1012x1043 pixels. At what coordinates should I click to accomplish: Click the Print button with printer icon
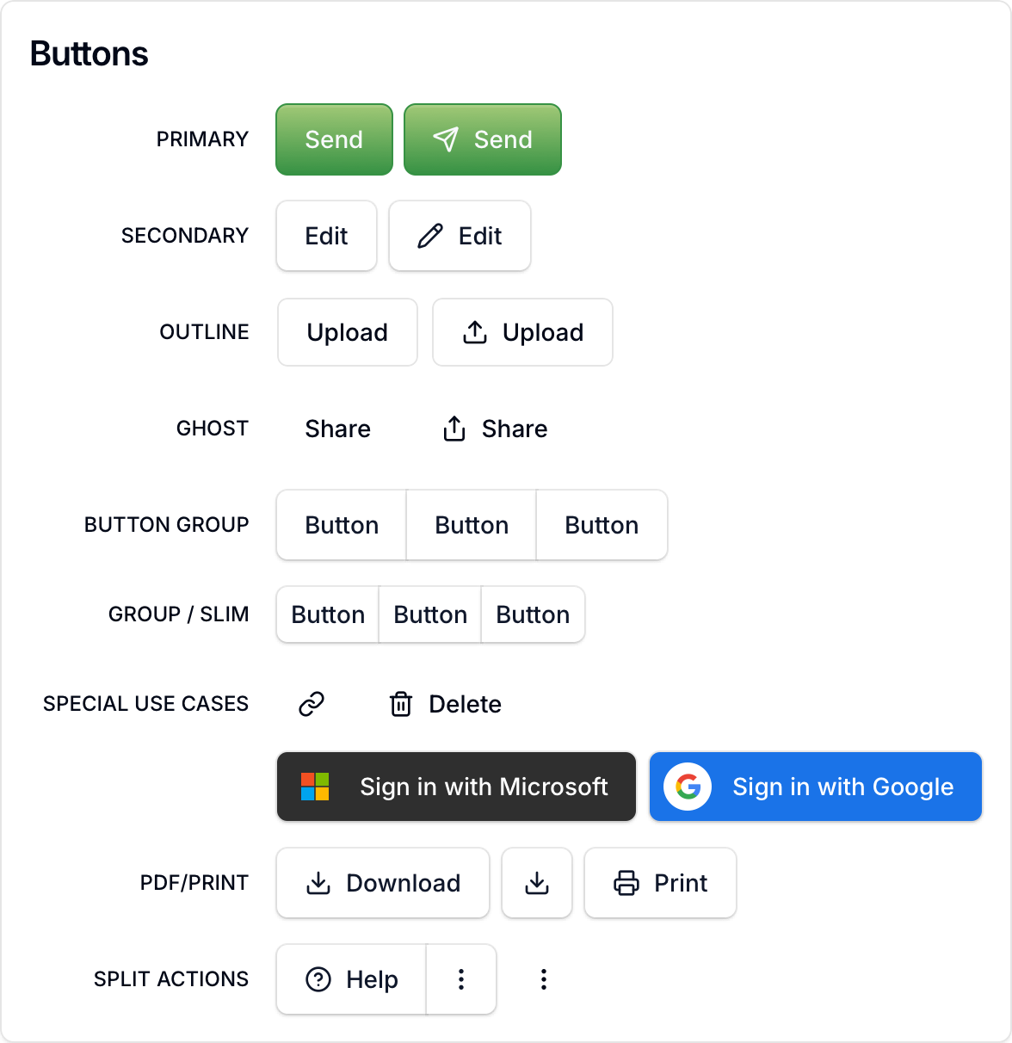click(660, 883)
